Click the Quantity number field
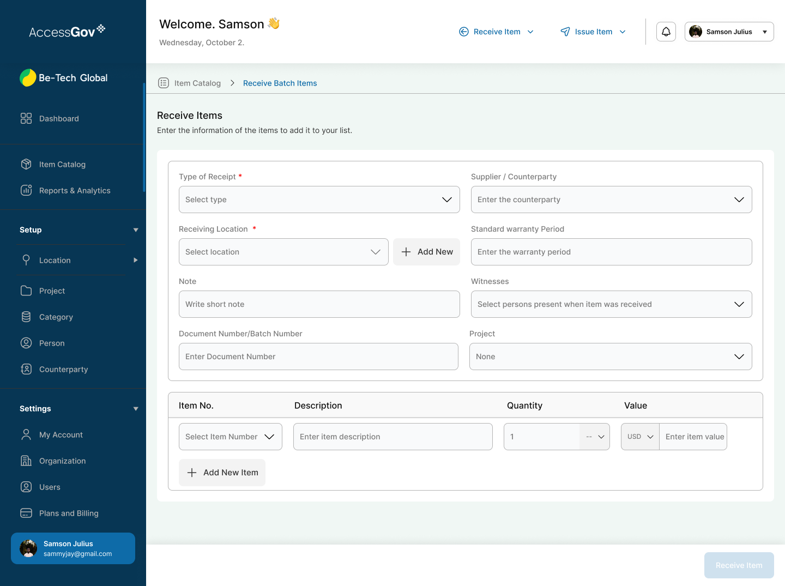 pos(542,437)
